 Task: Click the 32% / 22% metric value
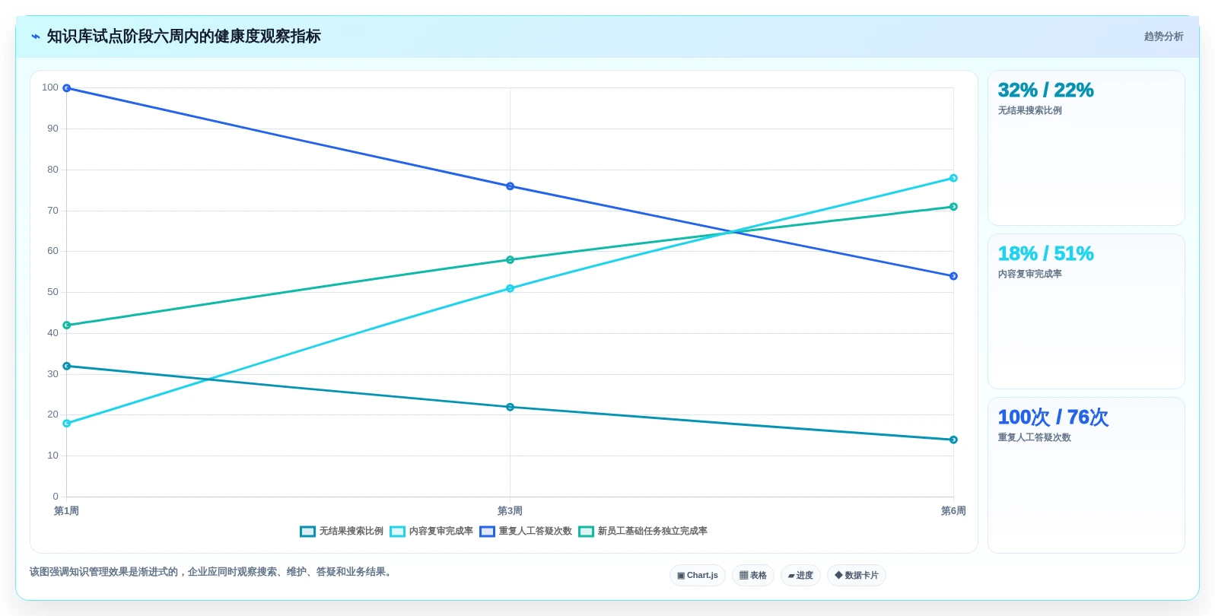point(1045,90)
